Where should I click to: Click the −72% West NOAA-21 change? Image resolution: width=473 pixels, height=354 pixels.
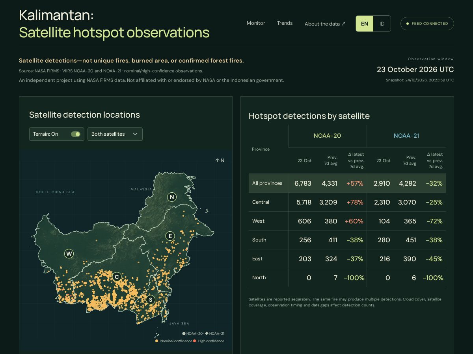(434, 221)
